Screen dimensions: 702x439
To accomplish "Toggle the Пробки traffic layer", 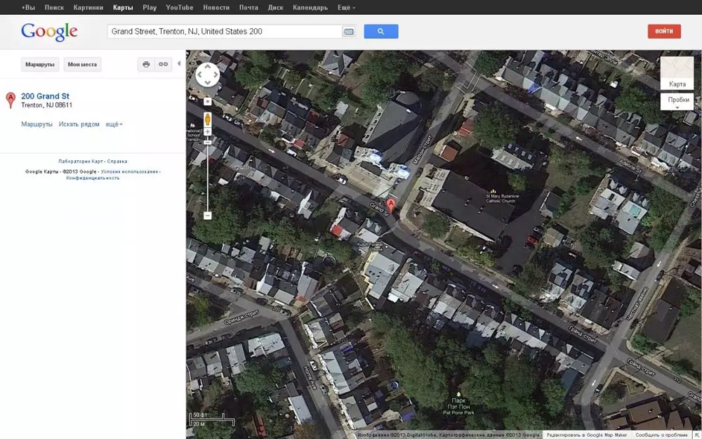I will (x=677, y=101).
